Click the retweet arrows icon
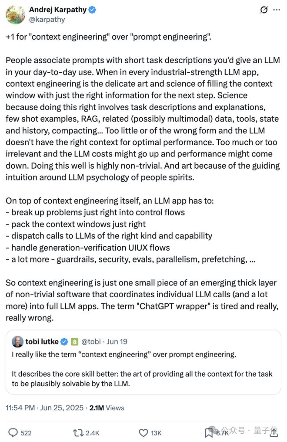This screenshot has width=287, height=442. 77,433
